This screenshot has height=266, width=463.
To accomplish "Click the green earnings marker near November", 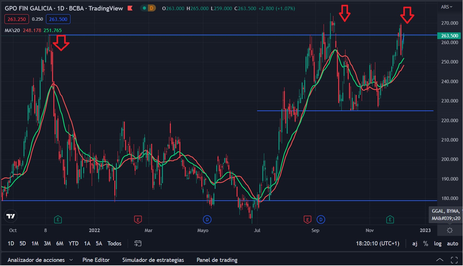I will coord(390,219).
